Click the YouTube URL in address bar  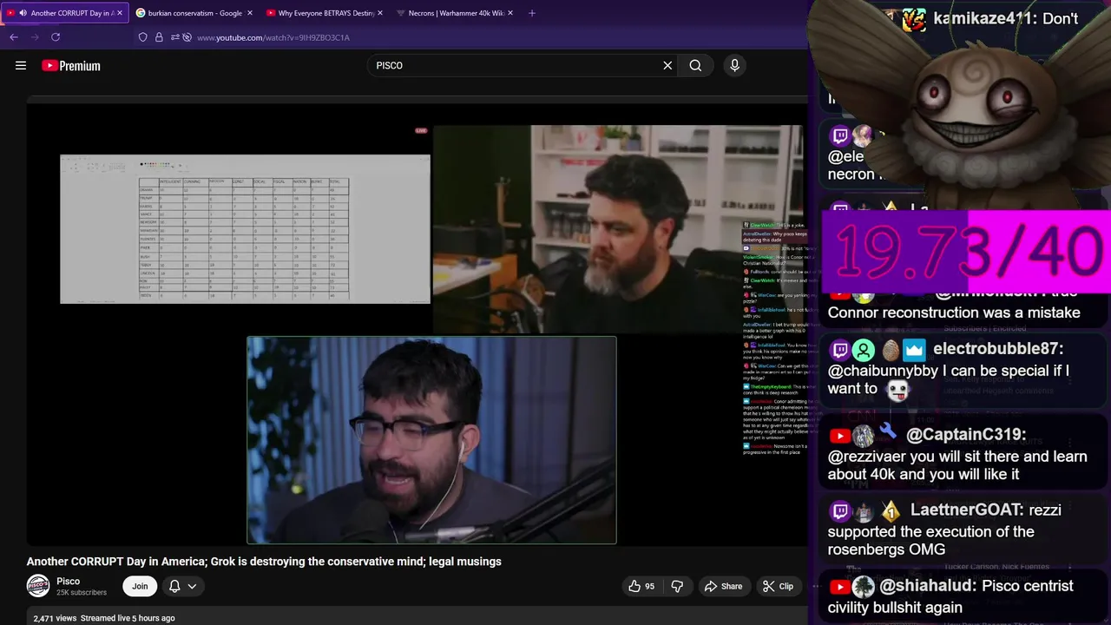click(273, 37)
